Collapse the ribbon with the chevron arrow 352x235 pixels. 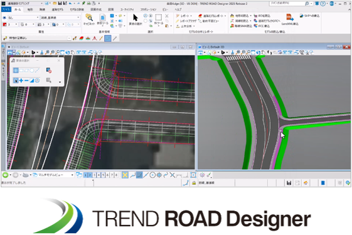click(349, 9)
